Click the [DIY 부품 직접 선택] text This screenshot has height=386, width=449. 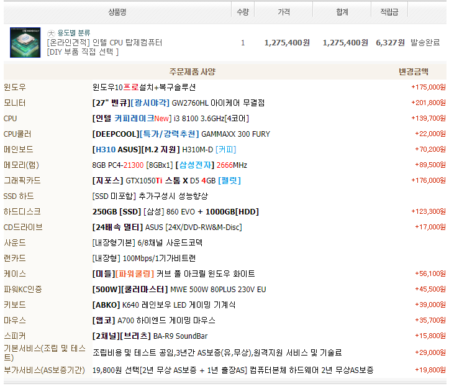point(83,52)
